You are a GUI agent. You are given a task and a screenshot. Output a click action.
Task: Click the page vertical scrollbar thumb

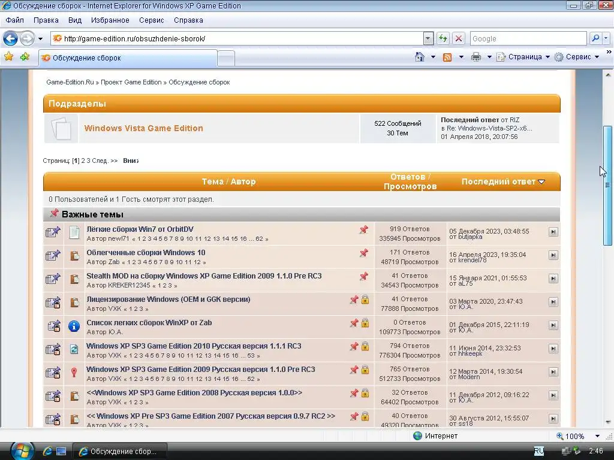click(x=607, y=186)
